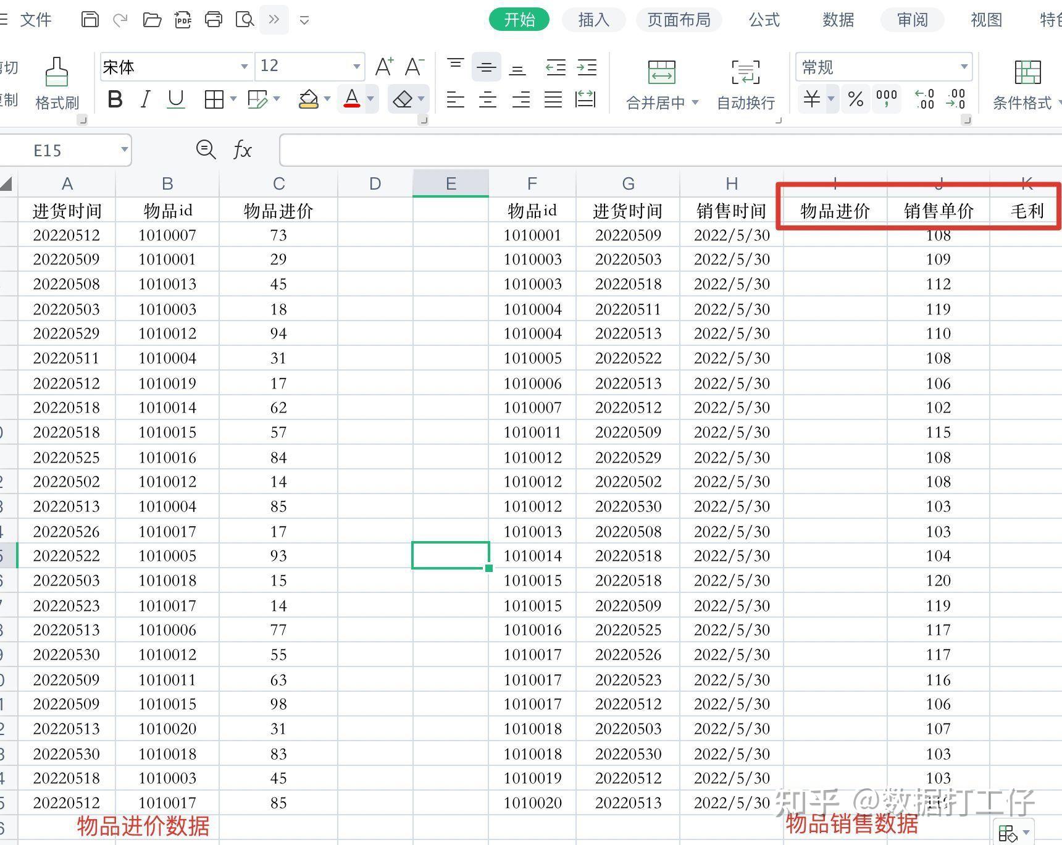This screenshot has height=845, width=1062.
Task: Export to PDF icon
Action: [x=183, y=20]
